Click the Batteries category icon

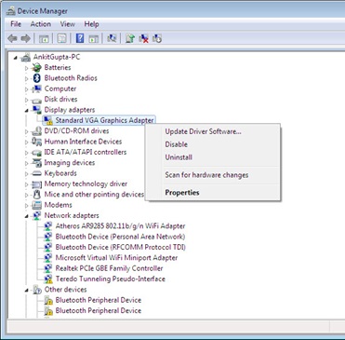(37, 67)
